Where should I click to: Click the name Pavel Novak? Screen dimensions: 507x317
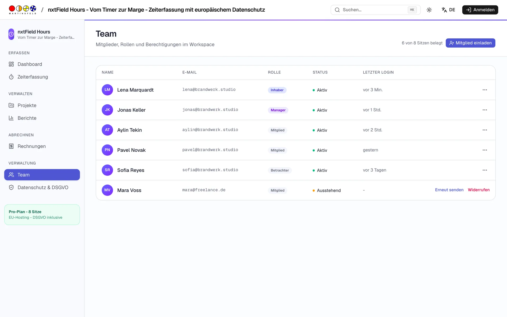131,150
